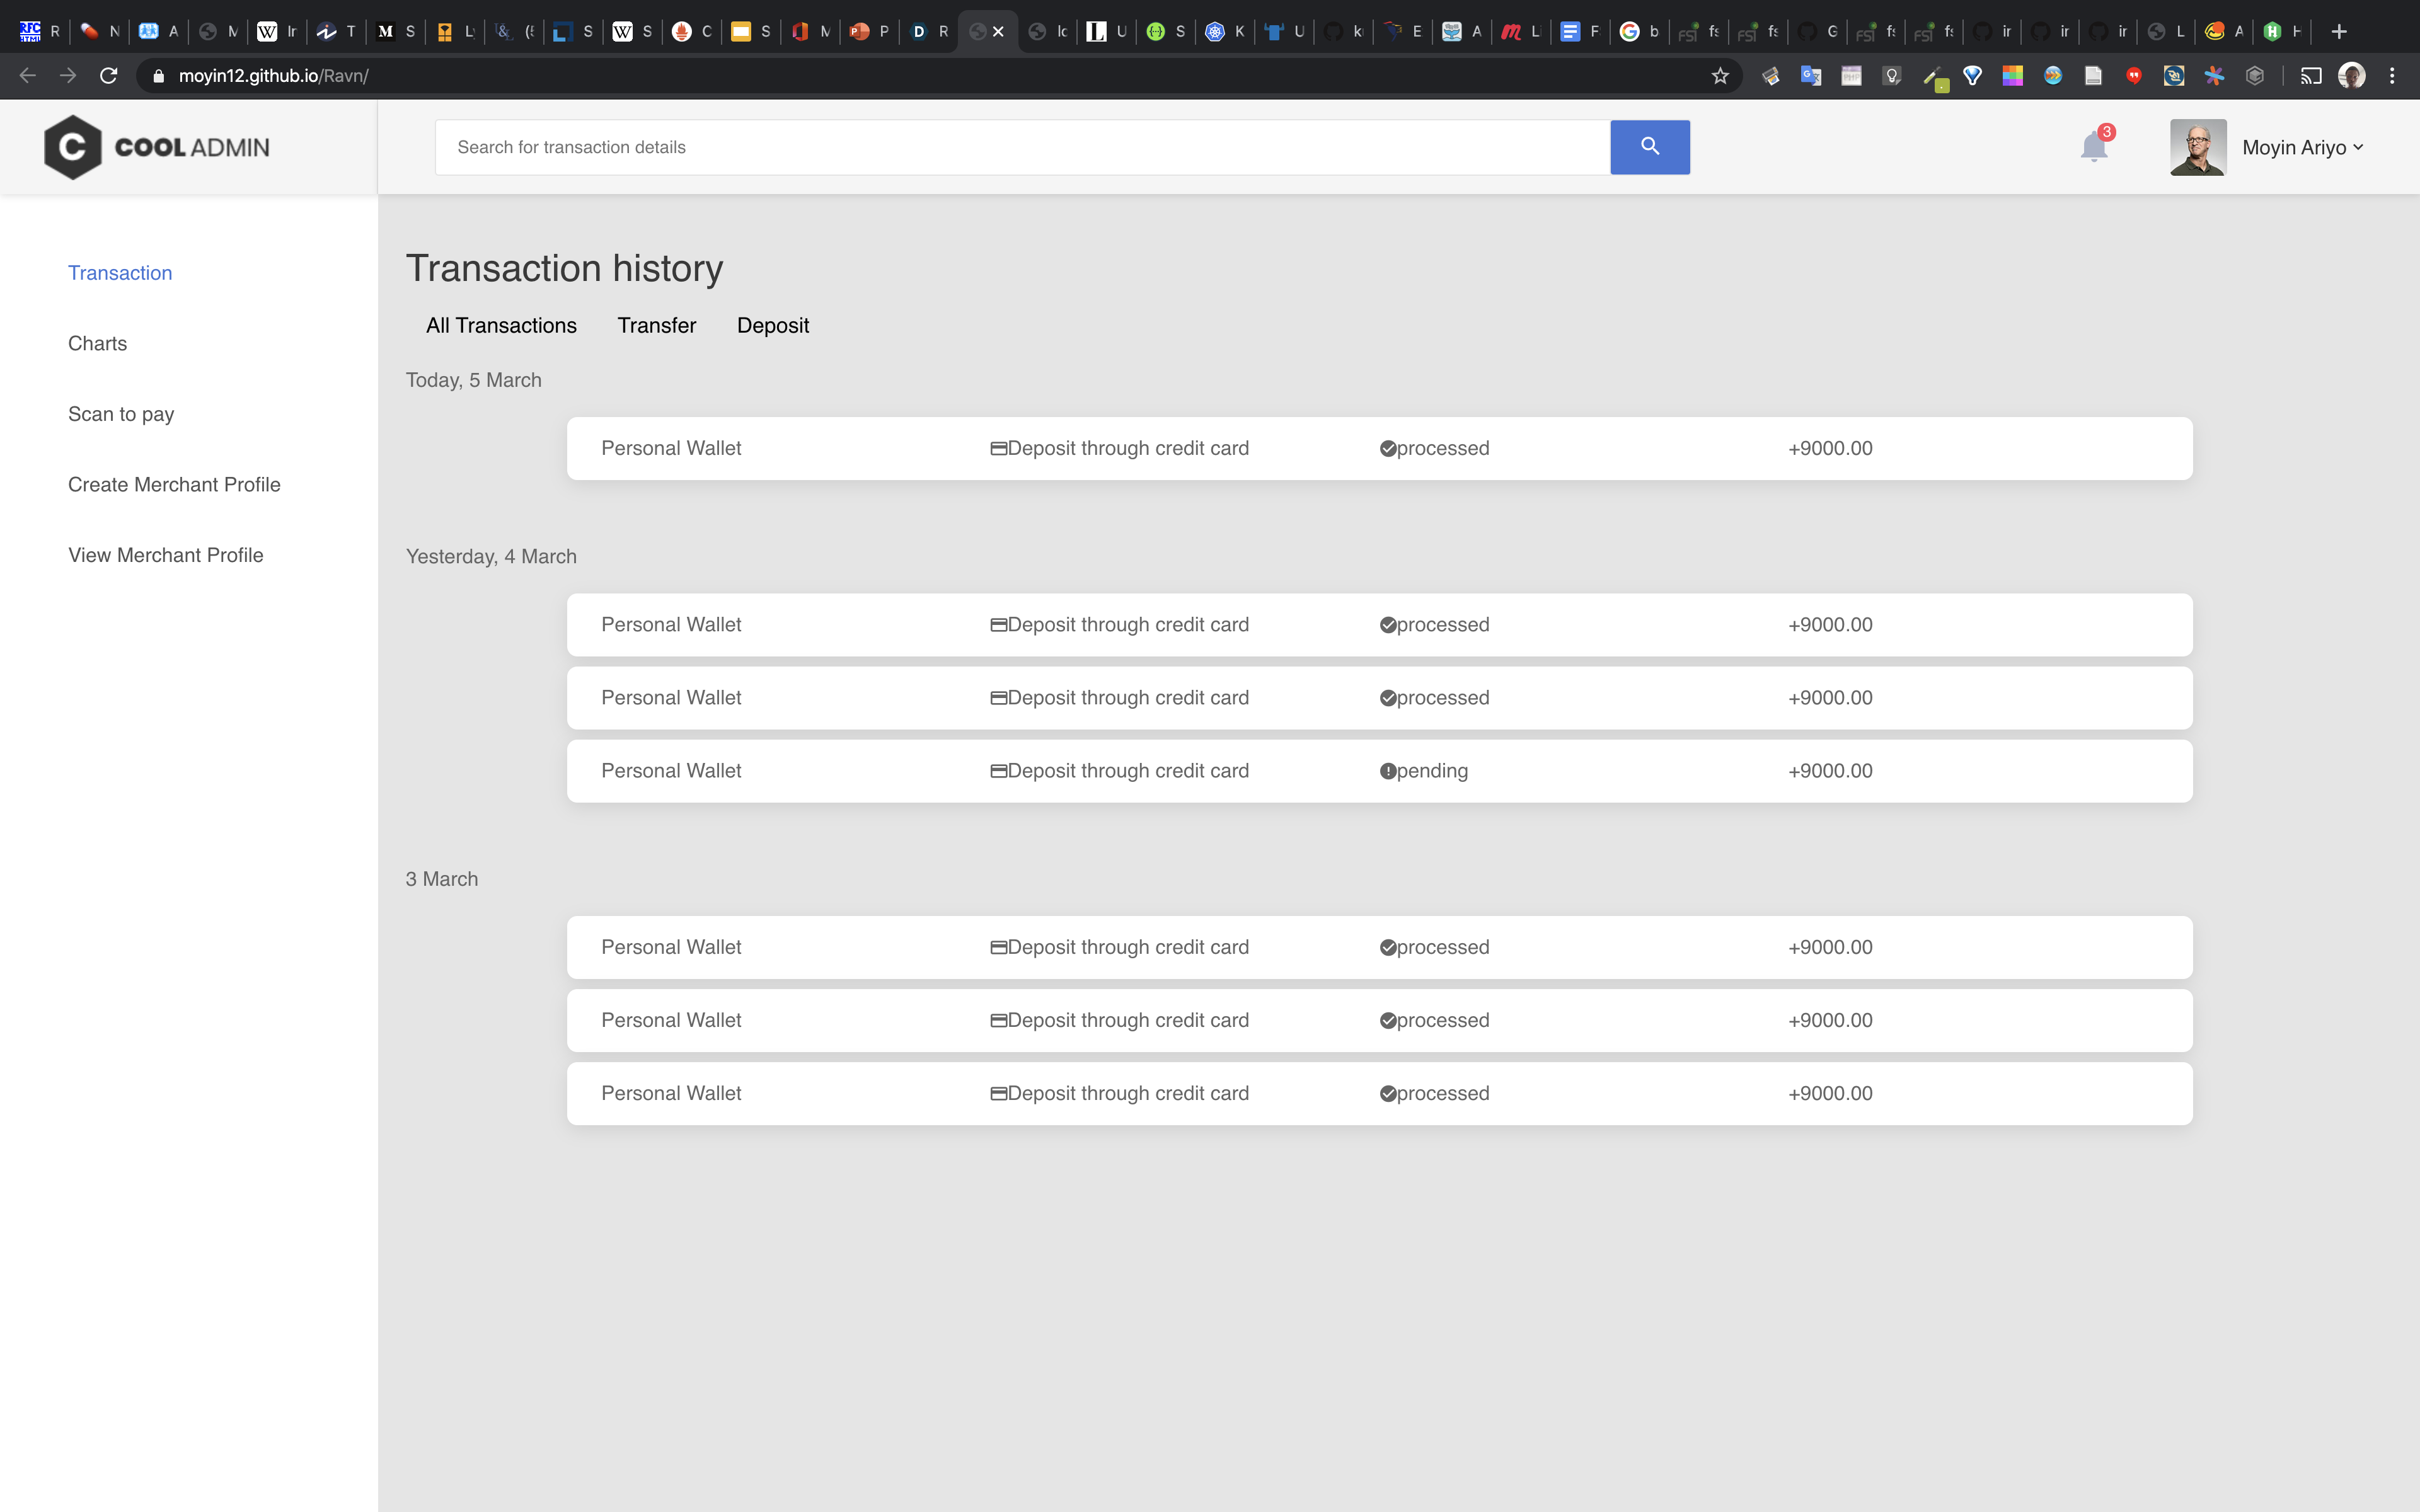Click the pending status alert icon
The image size is (2420, 1512).
(1387, 771)
